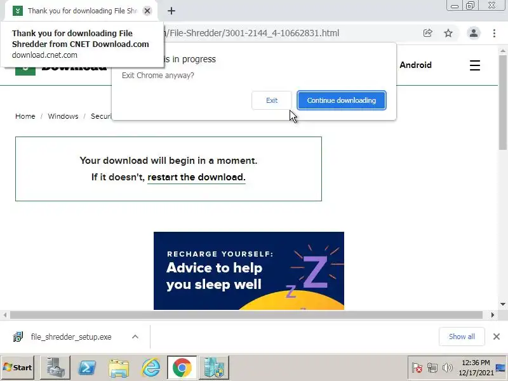Open the security control panel taskbar icon
Image resolution: width=508 pixels, height=381 pixels.
coord(214,368)
